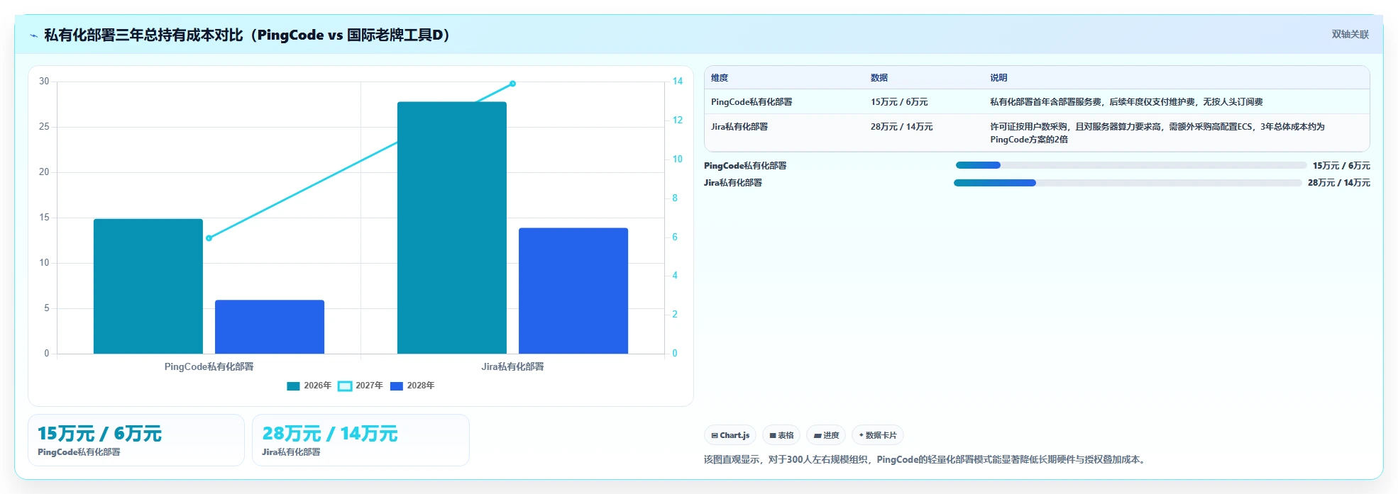Click the 2027年 legend outlined color box
Screen dimensions: 1398x494
pos(345,386)
